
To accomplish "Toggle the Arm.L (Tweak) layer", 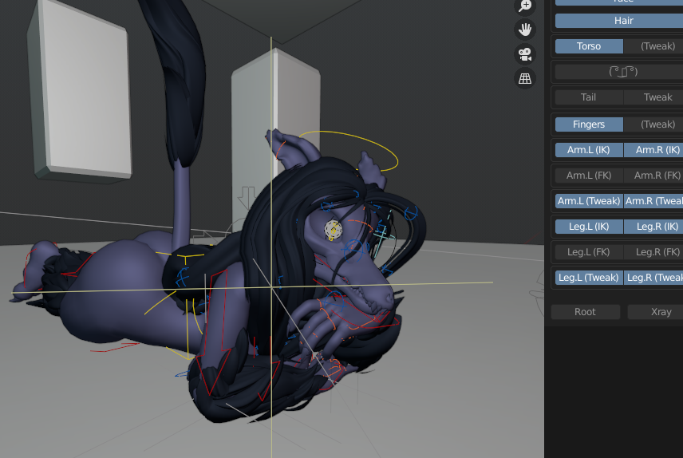I will [x=589, y=201].
